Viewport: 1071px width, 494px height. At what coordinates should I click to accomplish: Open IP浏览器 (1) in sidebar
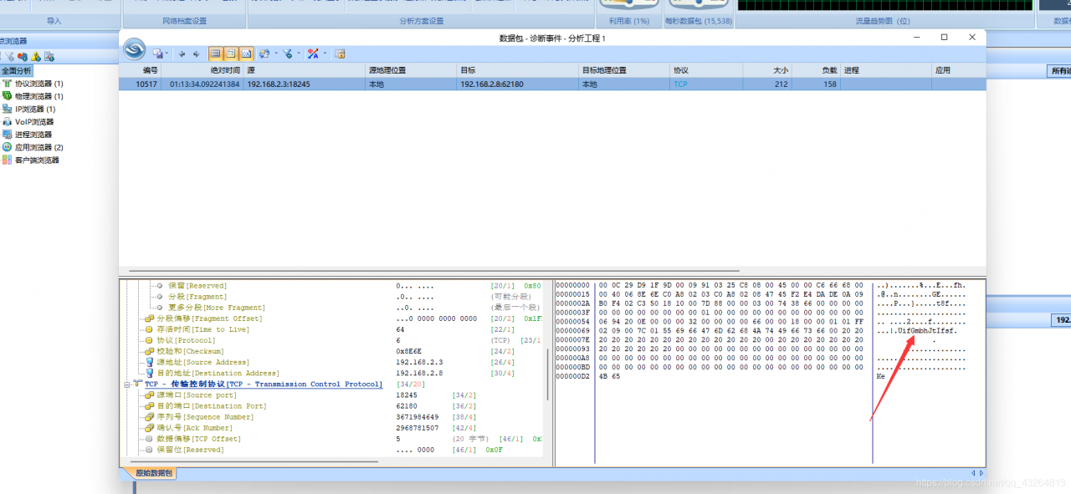pyautogui.click(x=35, y=109)
